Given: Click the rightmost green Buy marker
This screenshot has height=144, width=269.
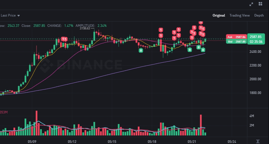Looking at the screenshot, I should coord(203,50).
